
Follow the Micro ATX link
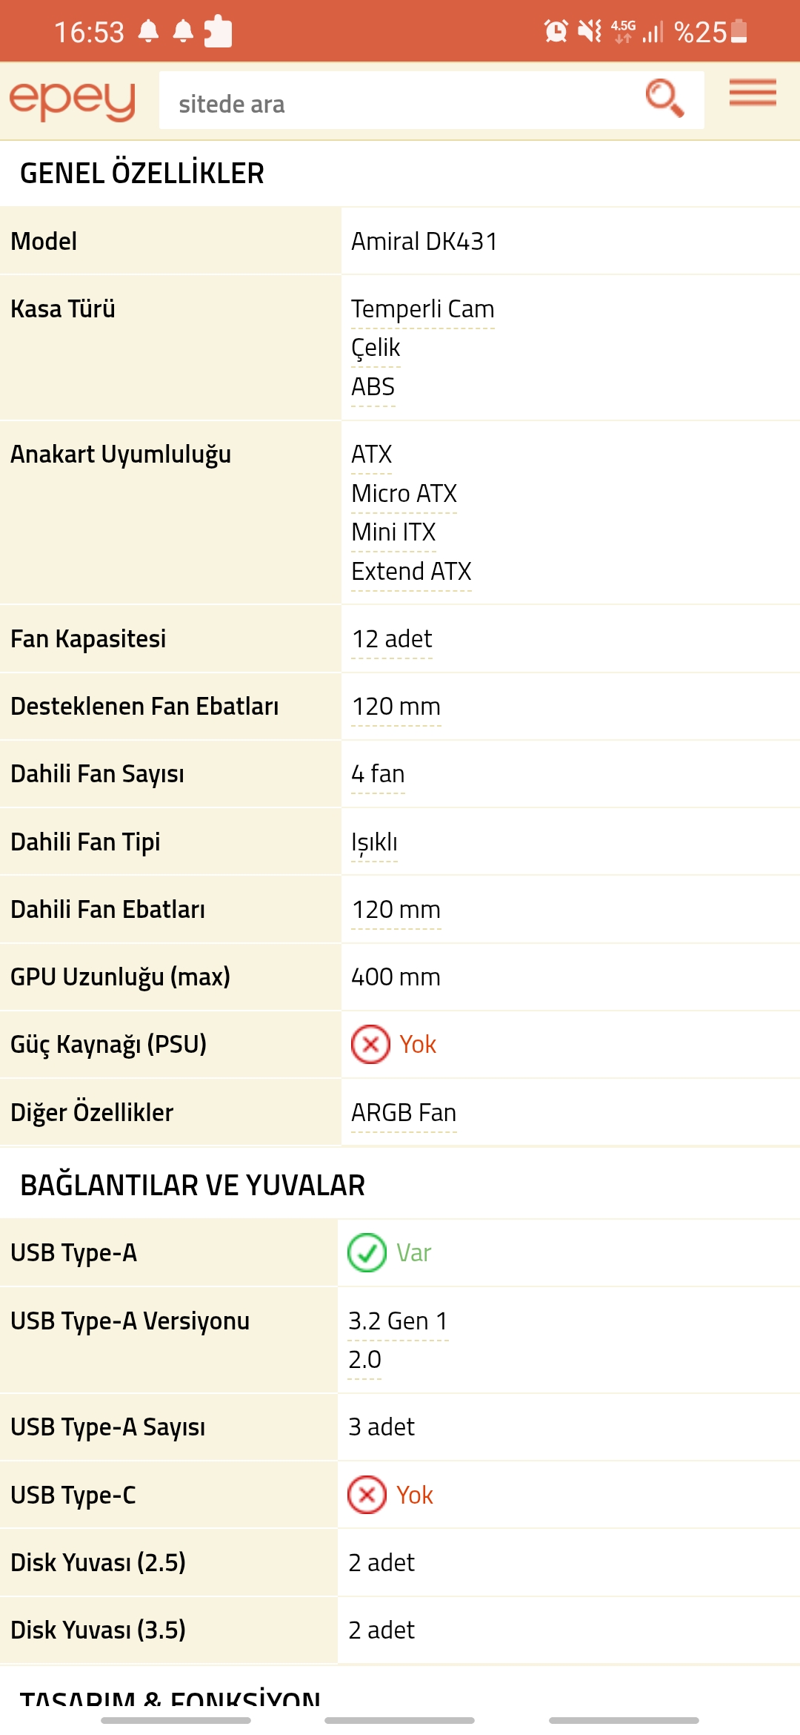(404, 494)
